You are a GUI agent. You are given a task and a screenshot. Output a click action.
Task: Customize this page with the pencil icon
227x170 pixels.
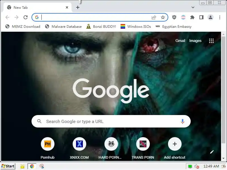[x=212, y=152]
